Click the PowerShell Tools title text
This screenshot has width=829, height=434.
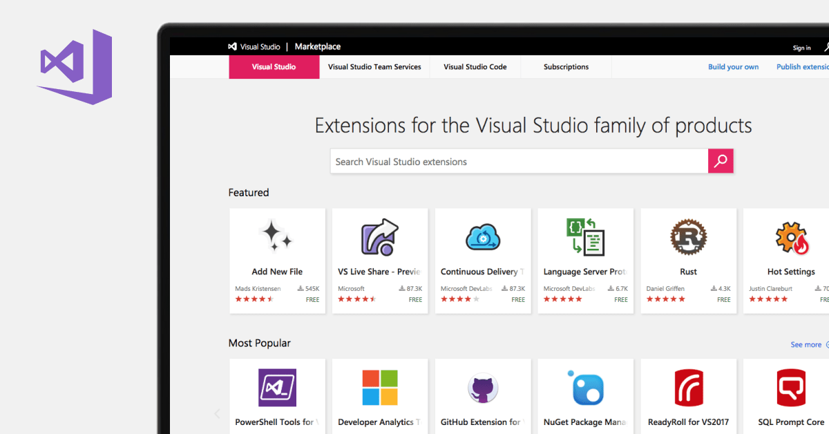277,422
